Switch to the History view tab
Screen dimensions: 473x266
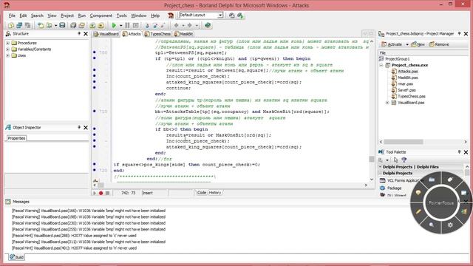pos(215,193)
